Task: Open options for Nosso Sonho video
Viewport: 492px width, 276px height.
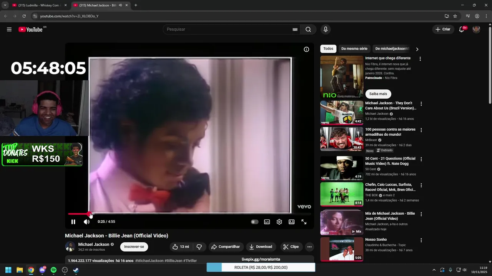Action: pyautogui.click(x=421, y=240)
